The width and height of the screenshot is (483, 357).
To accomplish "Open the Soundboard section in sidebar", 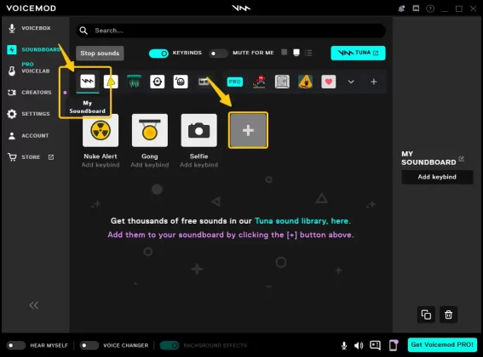I will click(x=34, y=49).
